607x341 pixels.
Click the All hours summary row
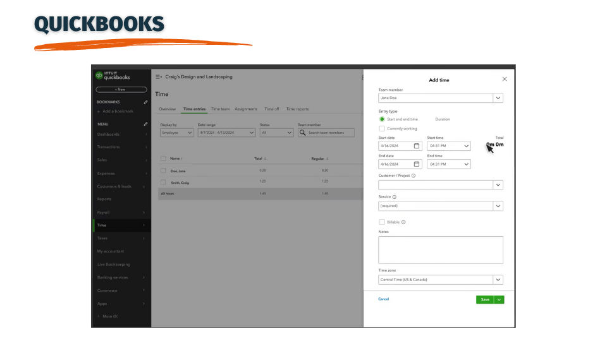click(261, 194)
